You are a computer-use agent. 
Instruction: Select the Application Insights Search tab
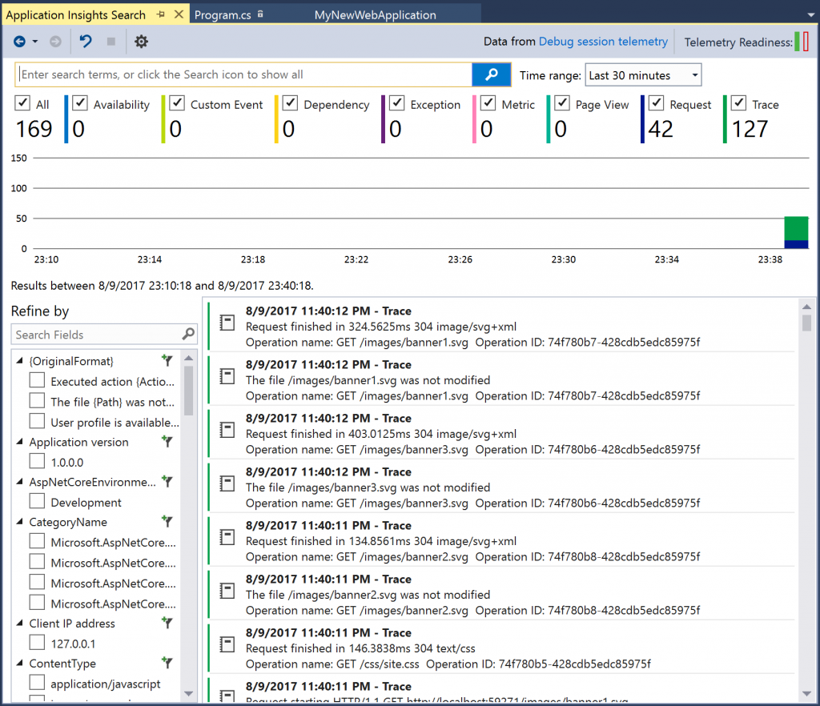(x=76, y=15)
